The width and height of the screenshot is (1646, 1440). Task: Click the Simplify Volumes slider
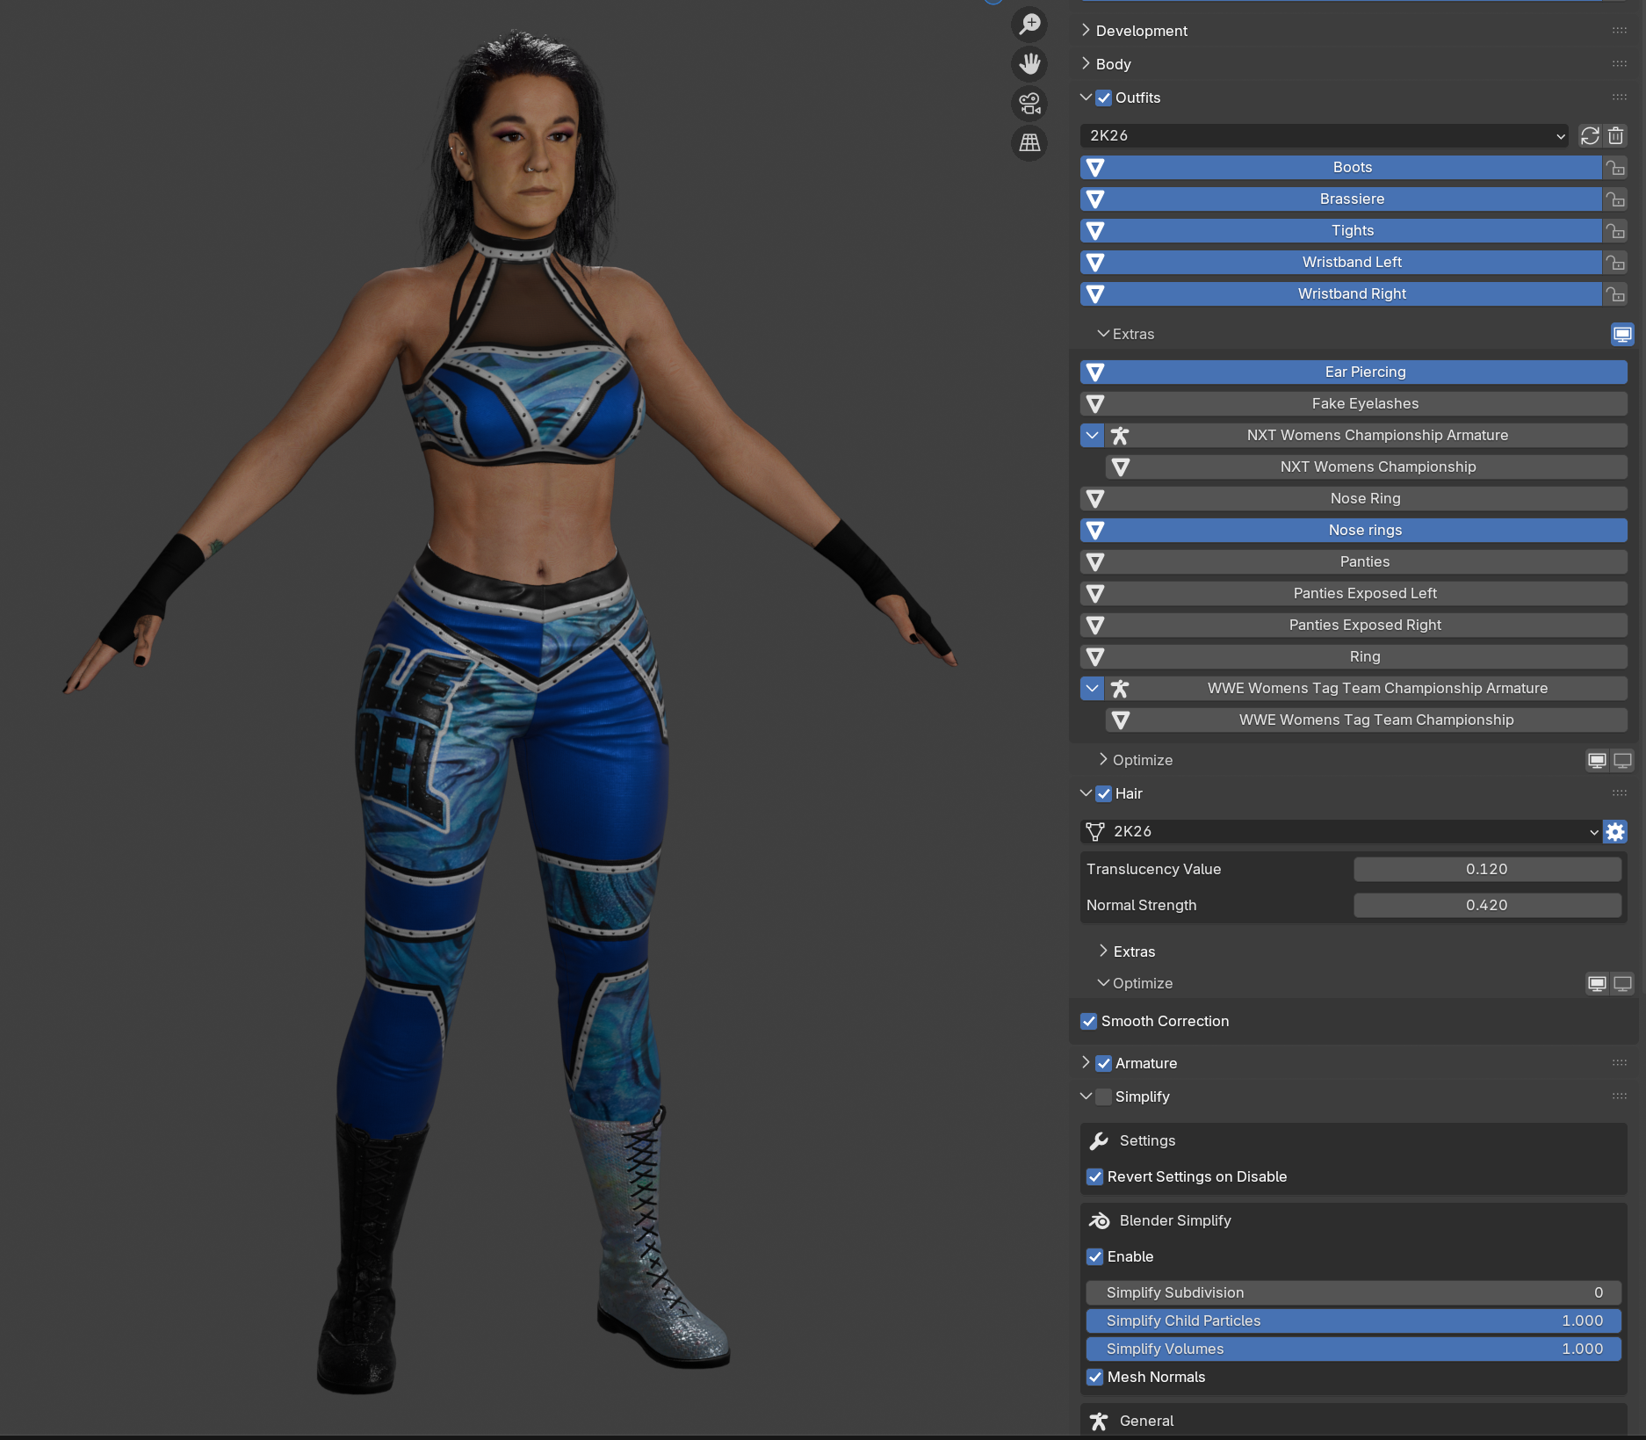click(x=1354, y=1350)
